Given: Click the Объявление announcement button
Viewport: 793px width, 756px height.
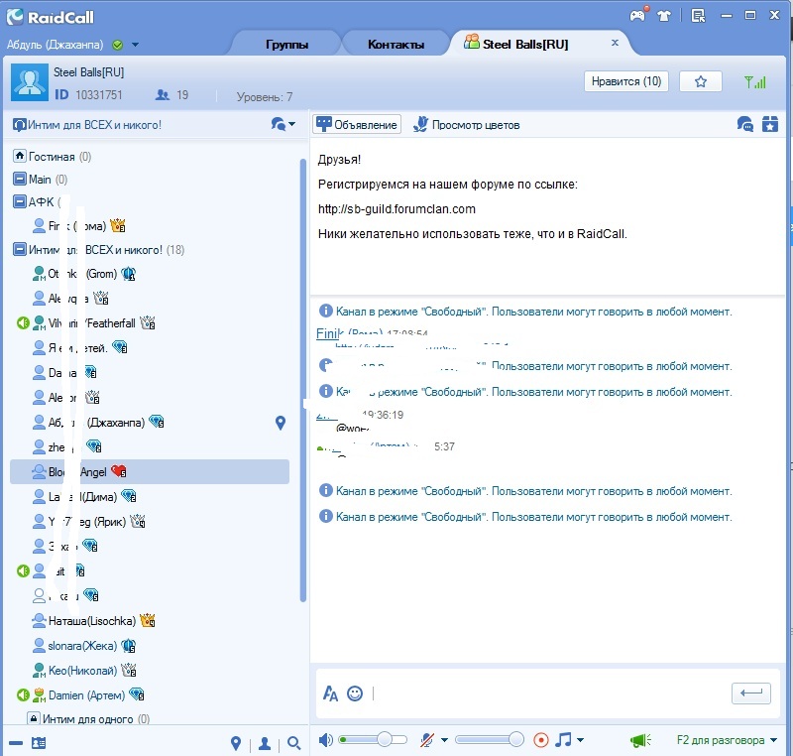Looking at the screenshot, I should [357, 124].
